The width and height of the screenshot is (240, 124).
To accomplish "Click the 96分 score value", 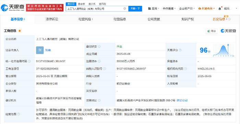I will (x=205, y=50).
